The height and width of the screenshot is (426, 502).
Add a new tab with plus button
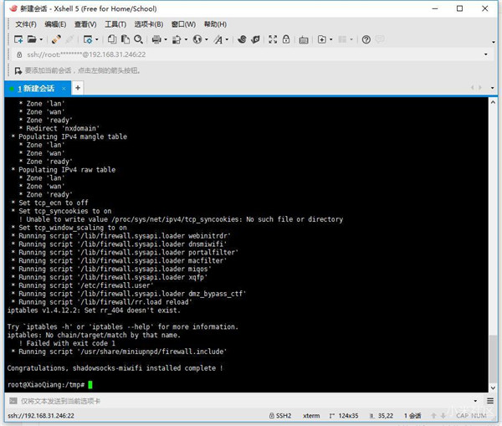[x=78, y=88]
